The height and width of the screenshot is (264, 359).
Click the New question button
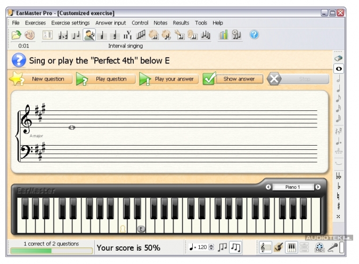coord(41,79)
